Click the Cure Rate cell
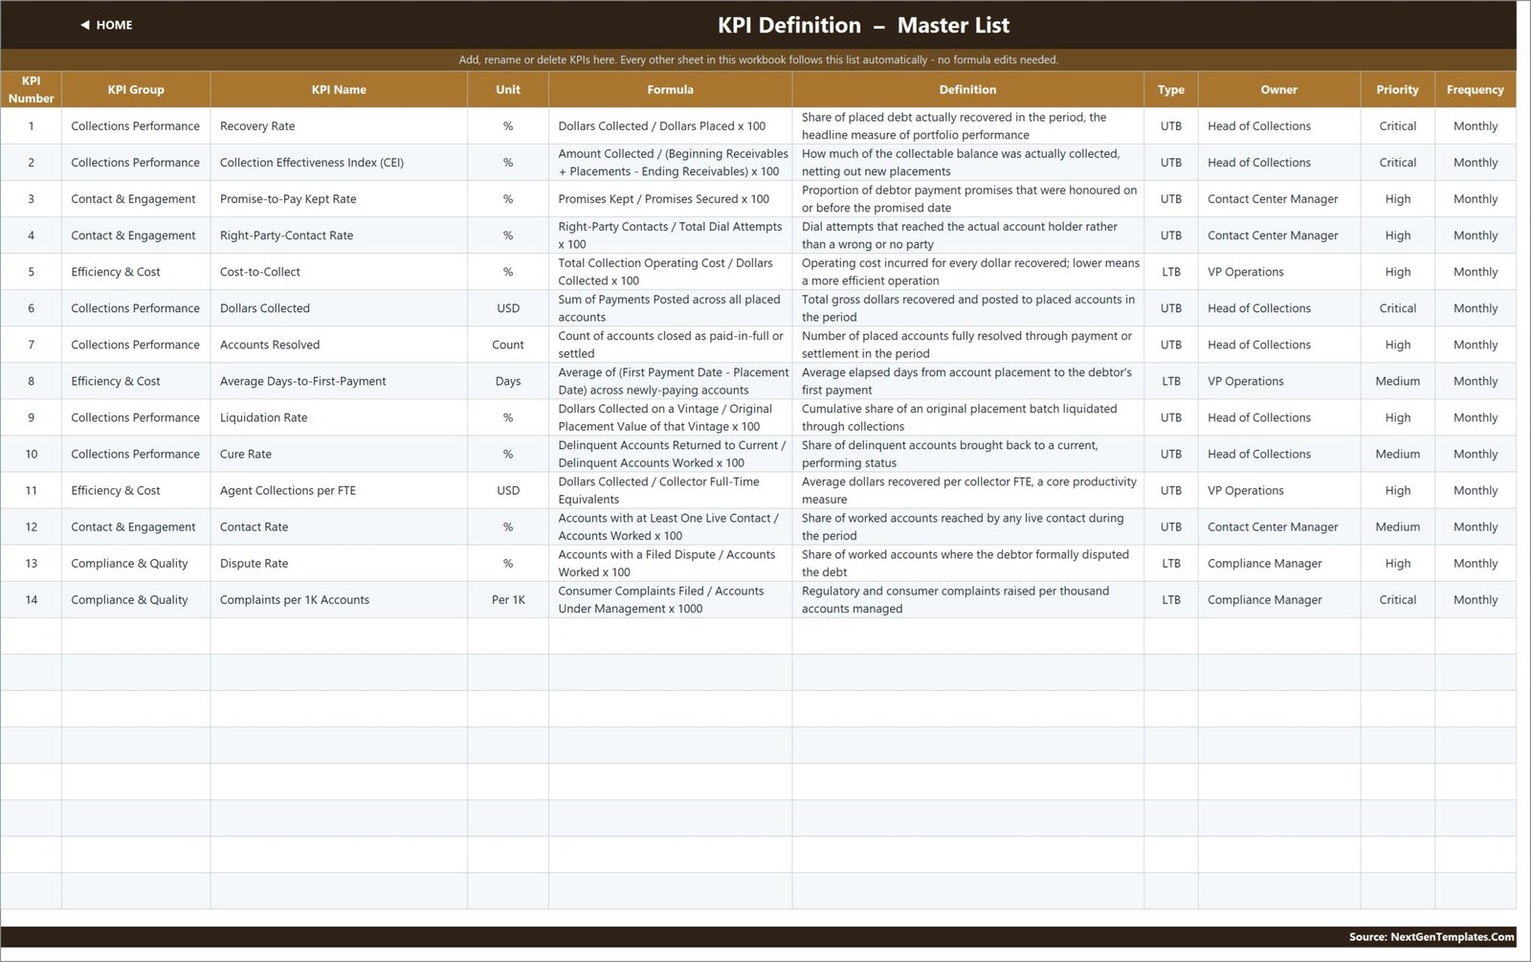 (x=339, y=454)
